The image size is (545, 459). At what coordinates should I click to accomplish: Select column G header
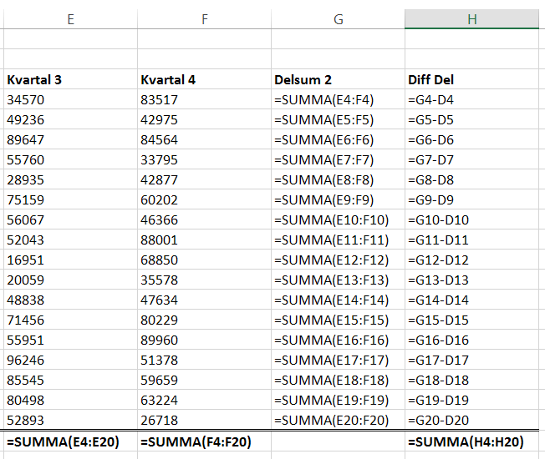338,19
